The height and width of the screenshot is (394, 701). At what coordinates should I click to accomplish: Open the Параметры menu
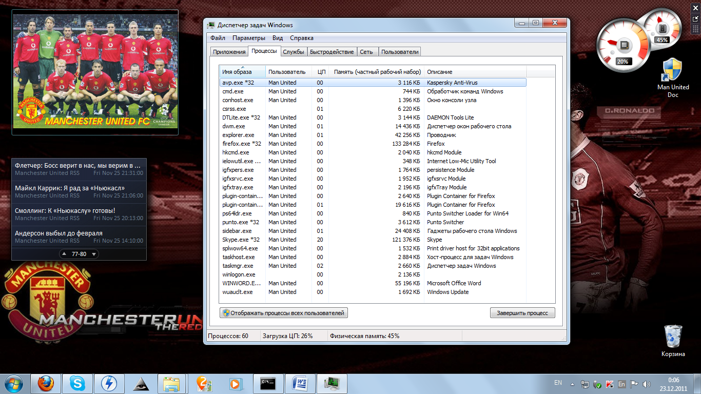pos(248,38)
